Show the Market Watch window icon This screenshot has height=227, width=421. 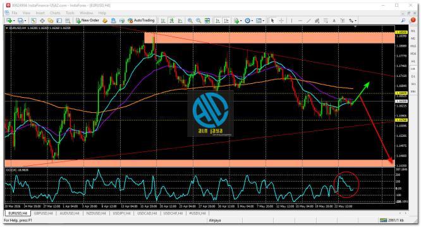tap(34, 21)
